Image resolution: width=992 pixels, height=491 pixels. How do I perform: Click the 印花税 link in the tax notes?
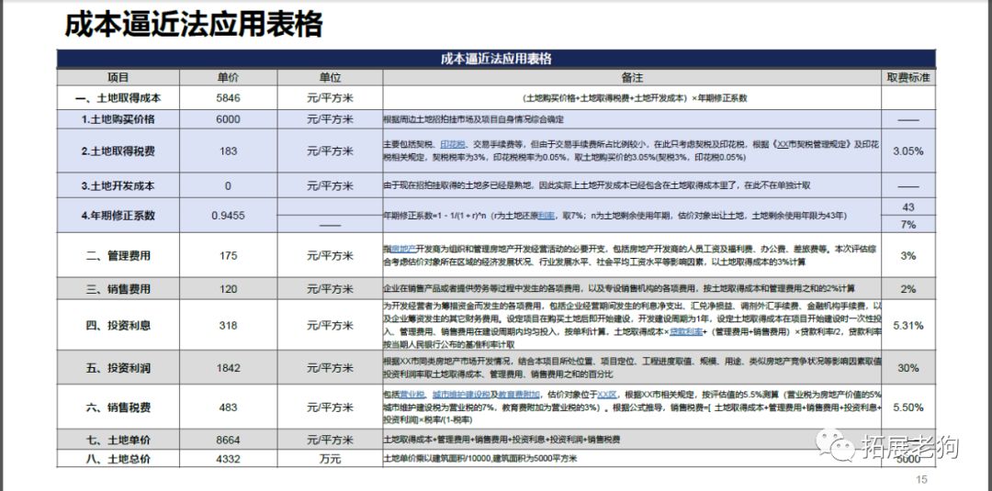point(453,145)
